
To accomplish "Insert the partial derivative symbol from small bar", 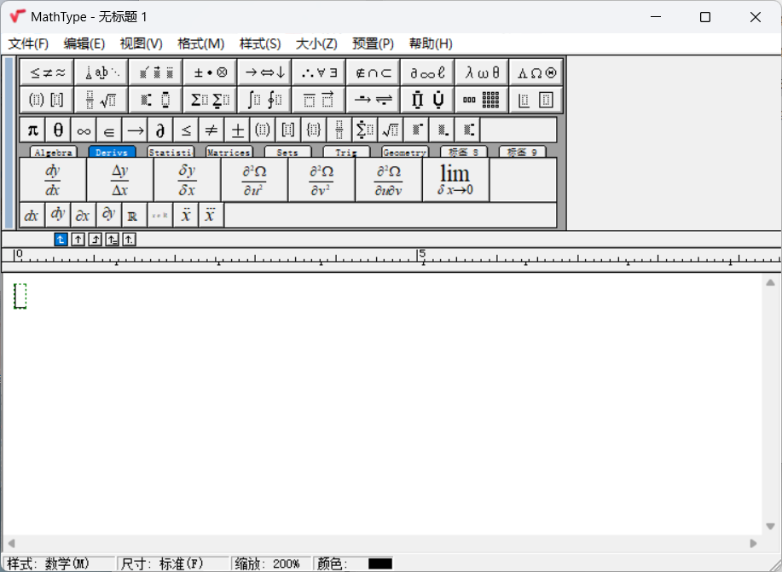I will 160,130.
